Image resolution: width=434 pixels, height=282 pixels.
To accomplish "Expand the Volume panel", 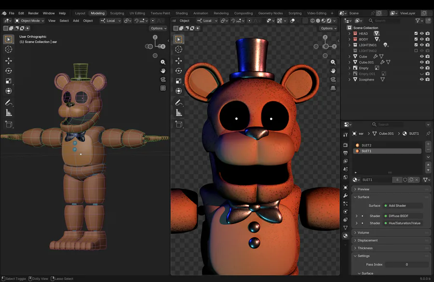I will [x=391, y=233].
